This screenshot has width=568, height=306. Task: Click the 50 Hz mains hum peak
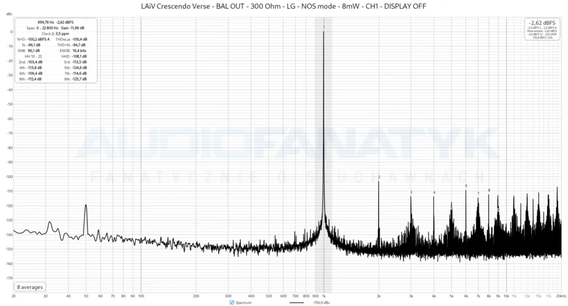click(x=86, y=206)
